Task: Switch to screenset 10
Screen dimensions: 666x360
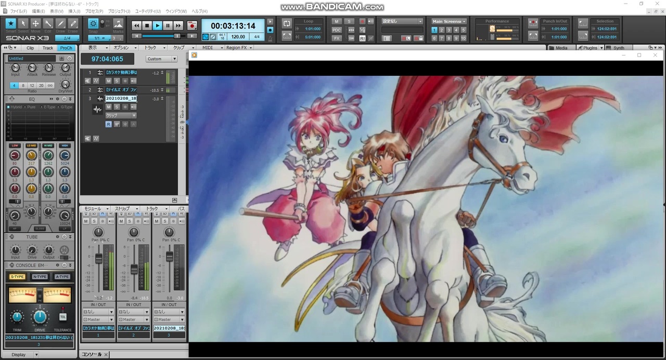Action: [463, 38]
